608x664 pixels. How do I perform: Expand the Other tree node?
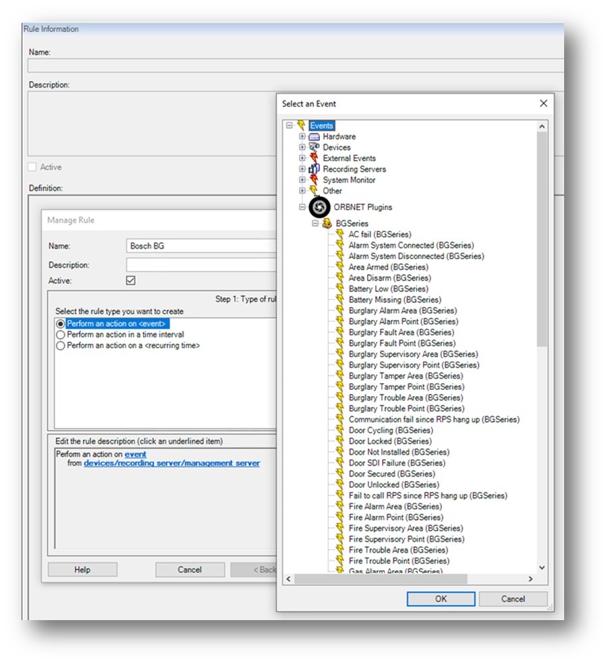click(302, 190)
